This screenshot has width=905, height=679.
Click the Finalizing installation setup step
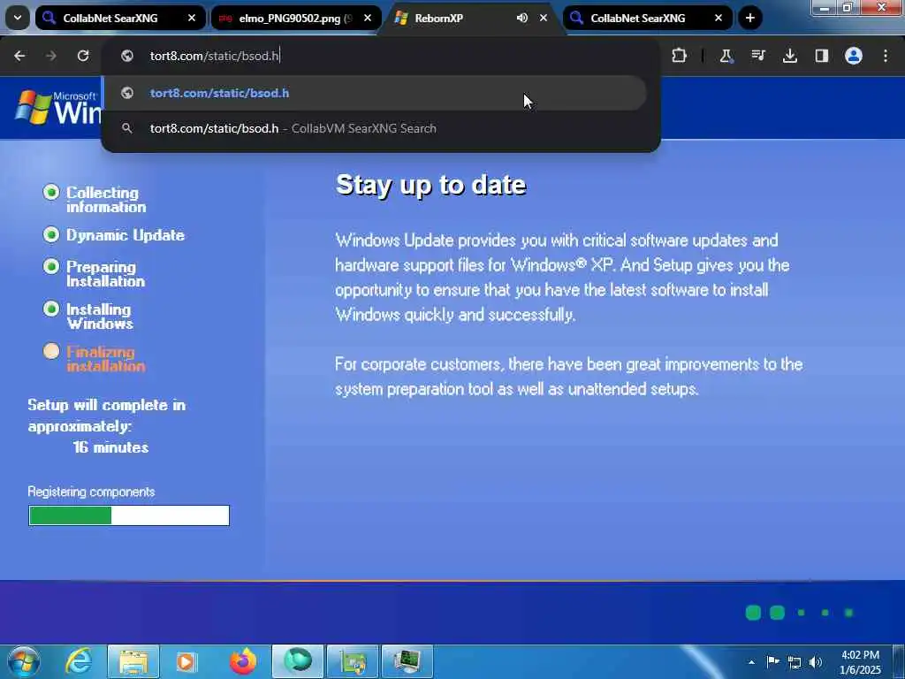(x=94, y=359)
